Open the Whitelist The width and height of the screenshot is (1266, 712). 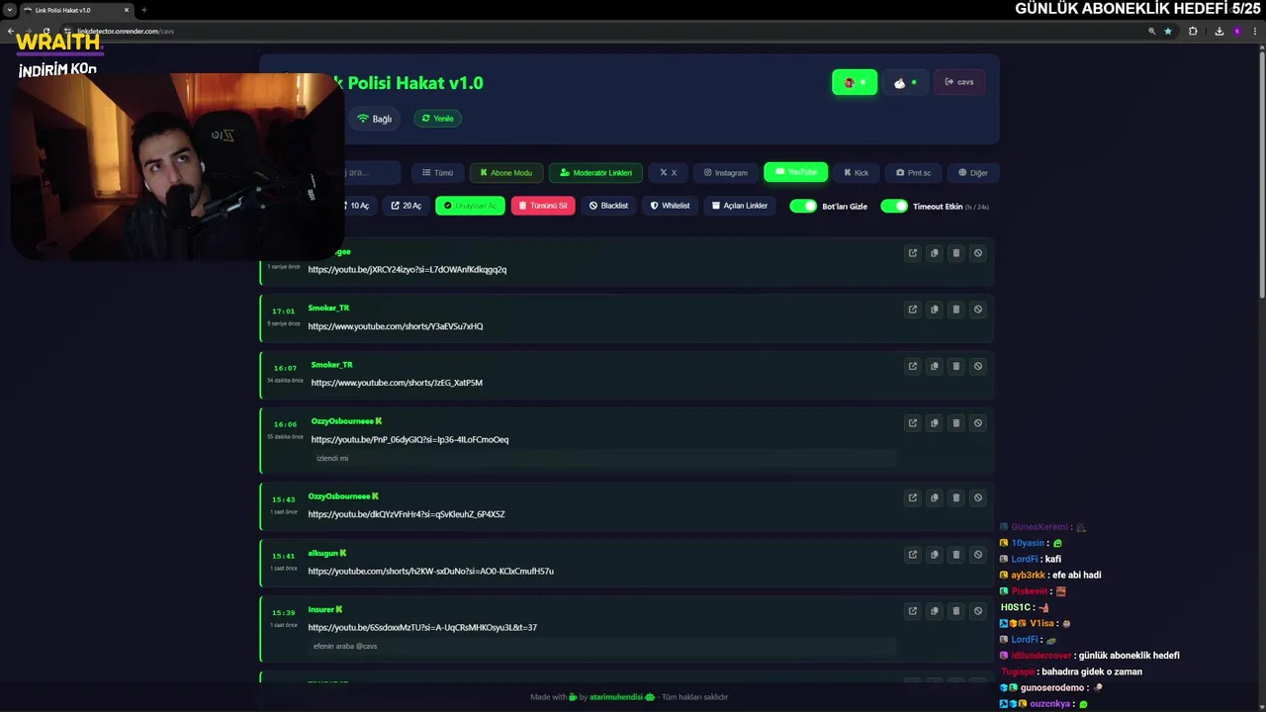click(x=670, y=206)
